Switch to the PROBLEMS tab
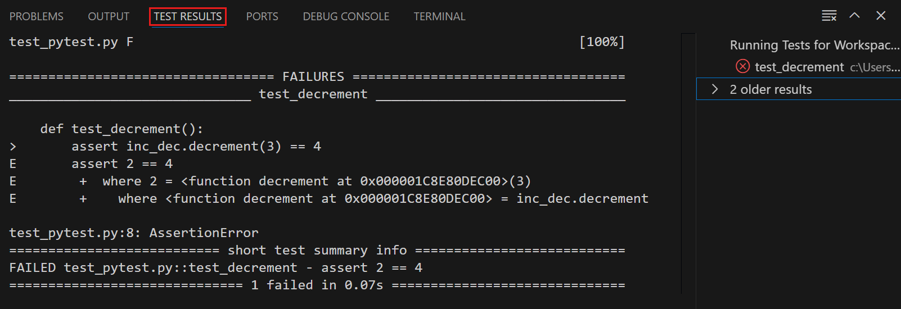This screenshot has height=309, width=901. [37, 17]
